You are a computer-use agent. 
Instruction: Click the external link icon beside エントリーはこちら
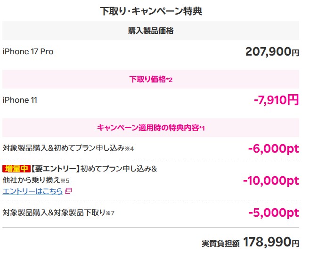tap(68, 191)
